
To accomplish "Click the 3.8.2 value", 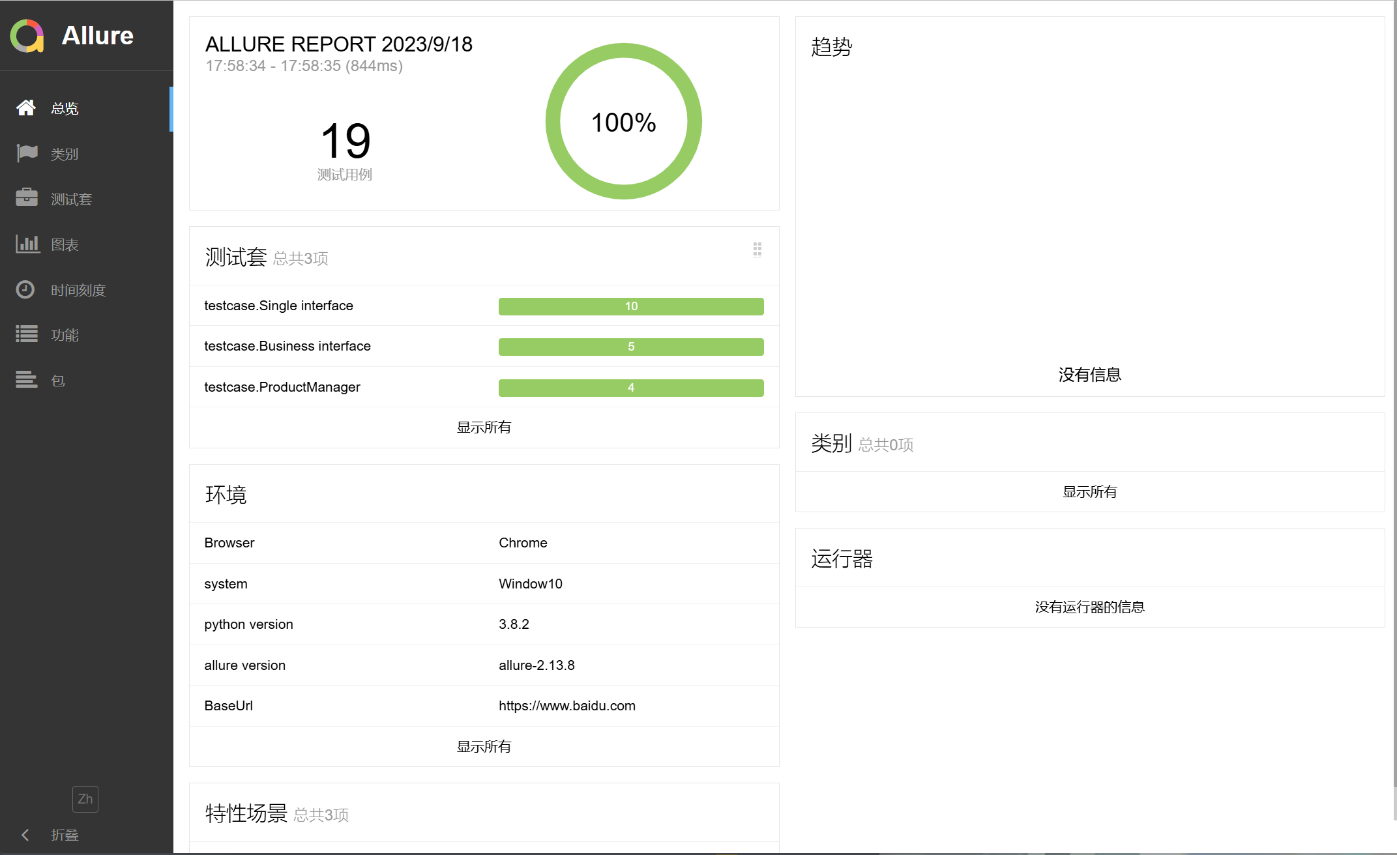I will pyautogui.click(x=514, y=624).
